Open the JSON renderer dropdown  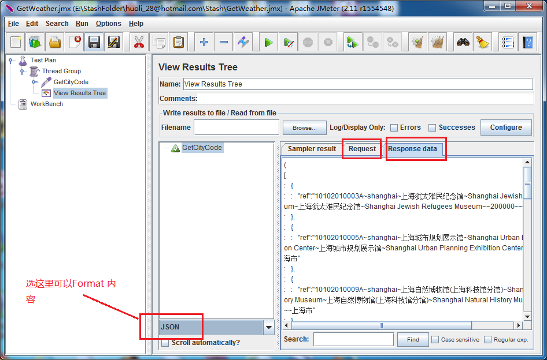tap(268, 327)
